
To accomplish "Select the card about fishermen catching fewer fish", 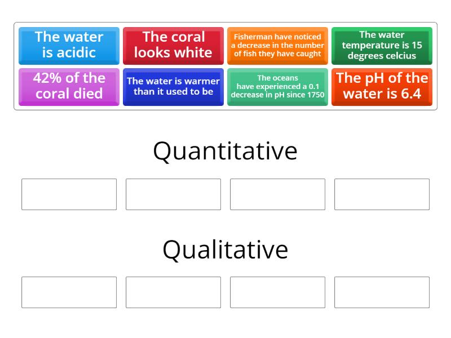I will click(x=277, y=45).
